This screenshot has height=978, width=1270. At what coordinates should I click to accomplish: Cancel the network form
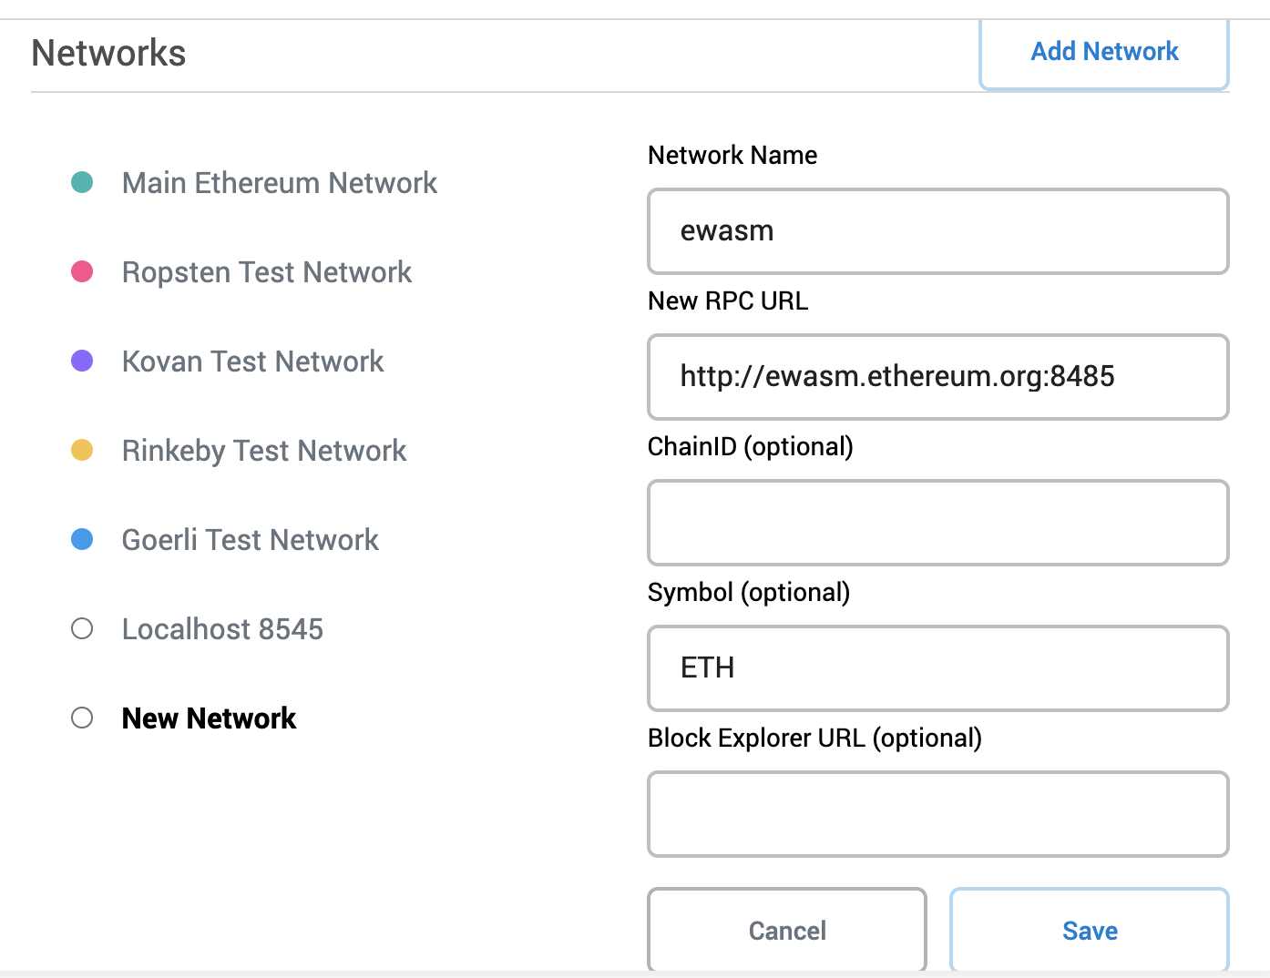pyautogui.click(x=786, y=930)
